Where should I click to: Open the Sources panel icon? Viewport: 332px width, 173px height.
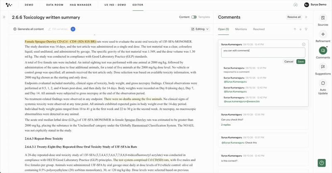point(323,18)
